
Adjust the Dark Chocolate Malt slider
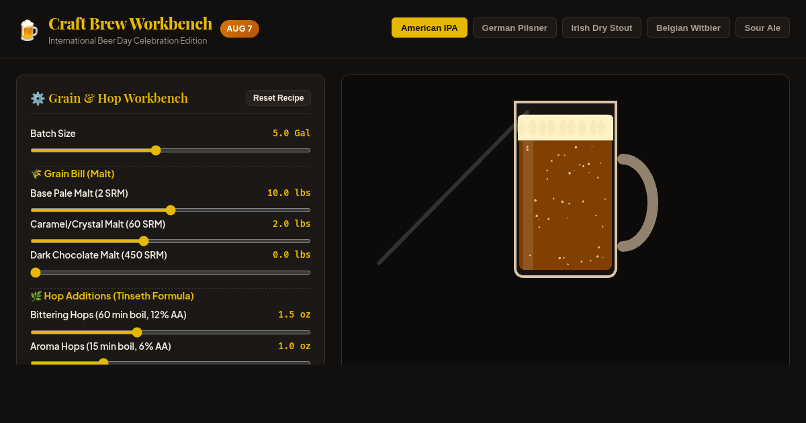pyautogui.click(x=171, y=273)
